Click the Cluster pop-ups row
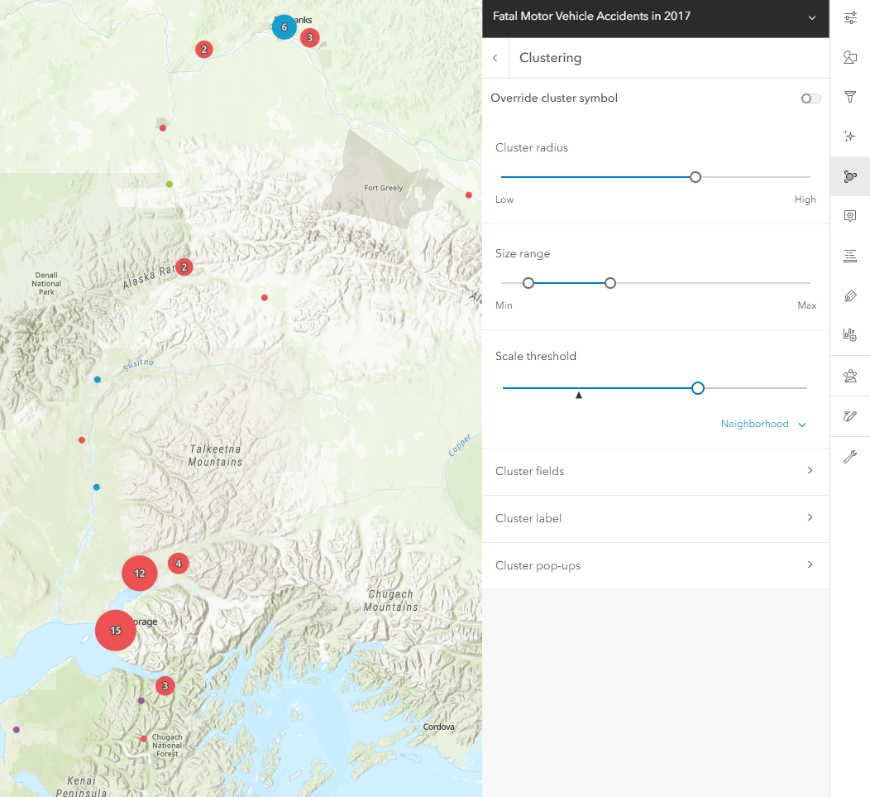The width and height of the screenshot is (870, 797). (656, 564)
